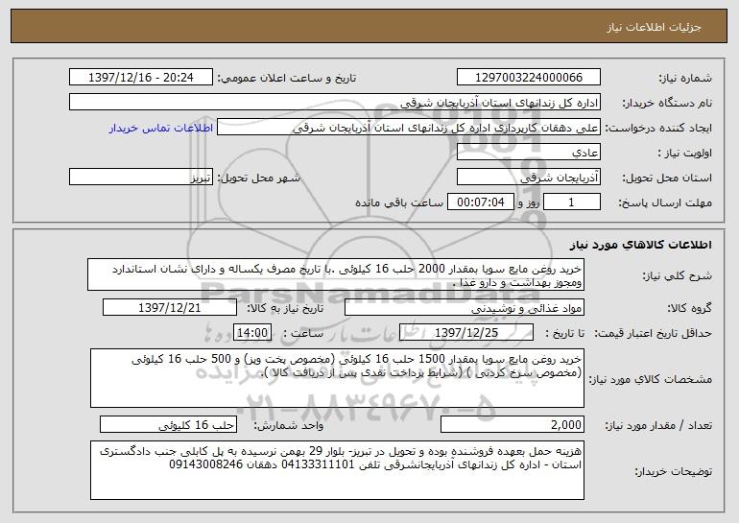Select the مشخصات کالای مورد نیاز text box
The image size is (739, 523).
coord(337,378)
